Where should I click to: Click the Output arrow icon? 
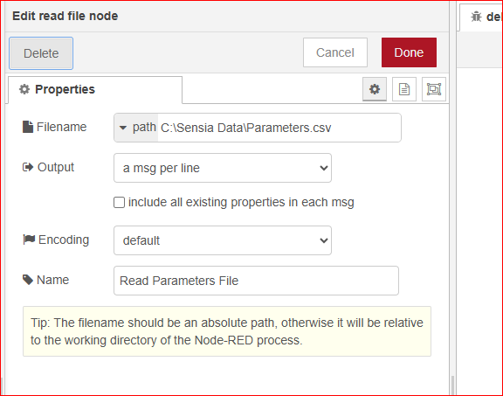pyautogui.click(x=28, y=167)
